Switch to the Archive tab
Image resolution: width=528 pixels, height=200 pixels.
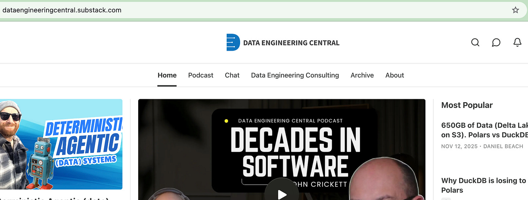pos(362,75)
